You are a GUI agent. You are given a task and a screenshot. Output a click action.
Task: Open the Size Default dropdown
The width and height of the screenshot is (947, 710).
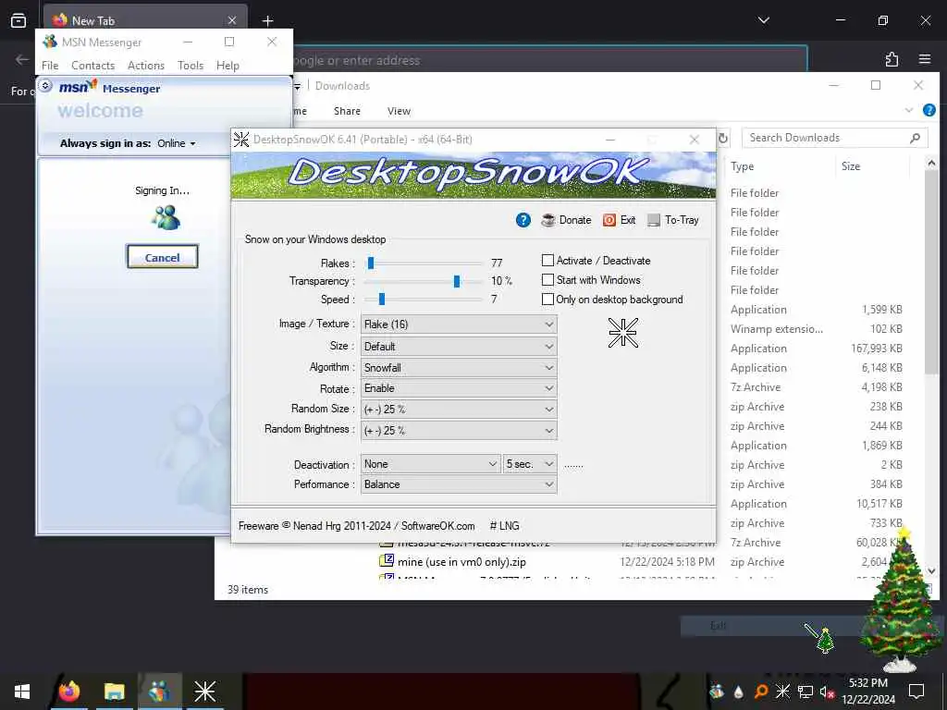pos(459,347)
